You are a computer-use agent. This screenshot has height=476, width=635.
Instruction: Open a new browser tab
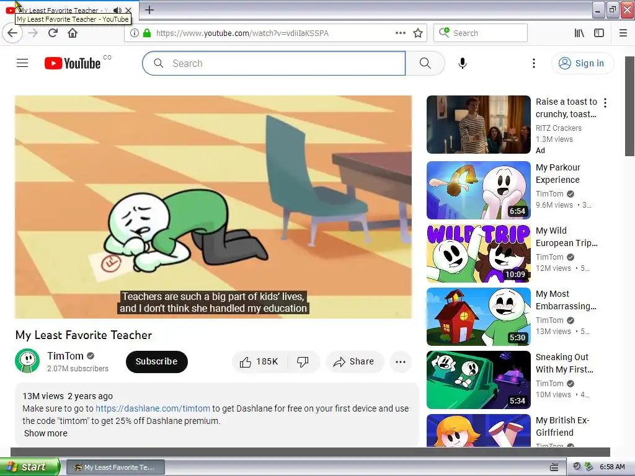pos(149,10)
